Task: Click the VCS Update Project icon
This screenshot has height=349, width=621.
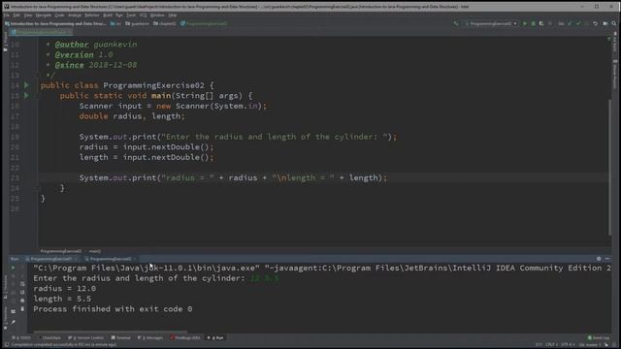Action: pos(571,23)
